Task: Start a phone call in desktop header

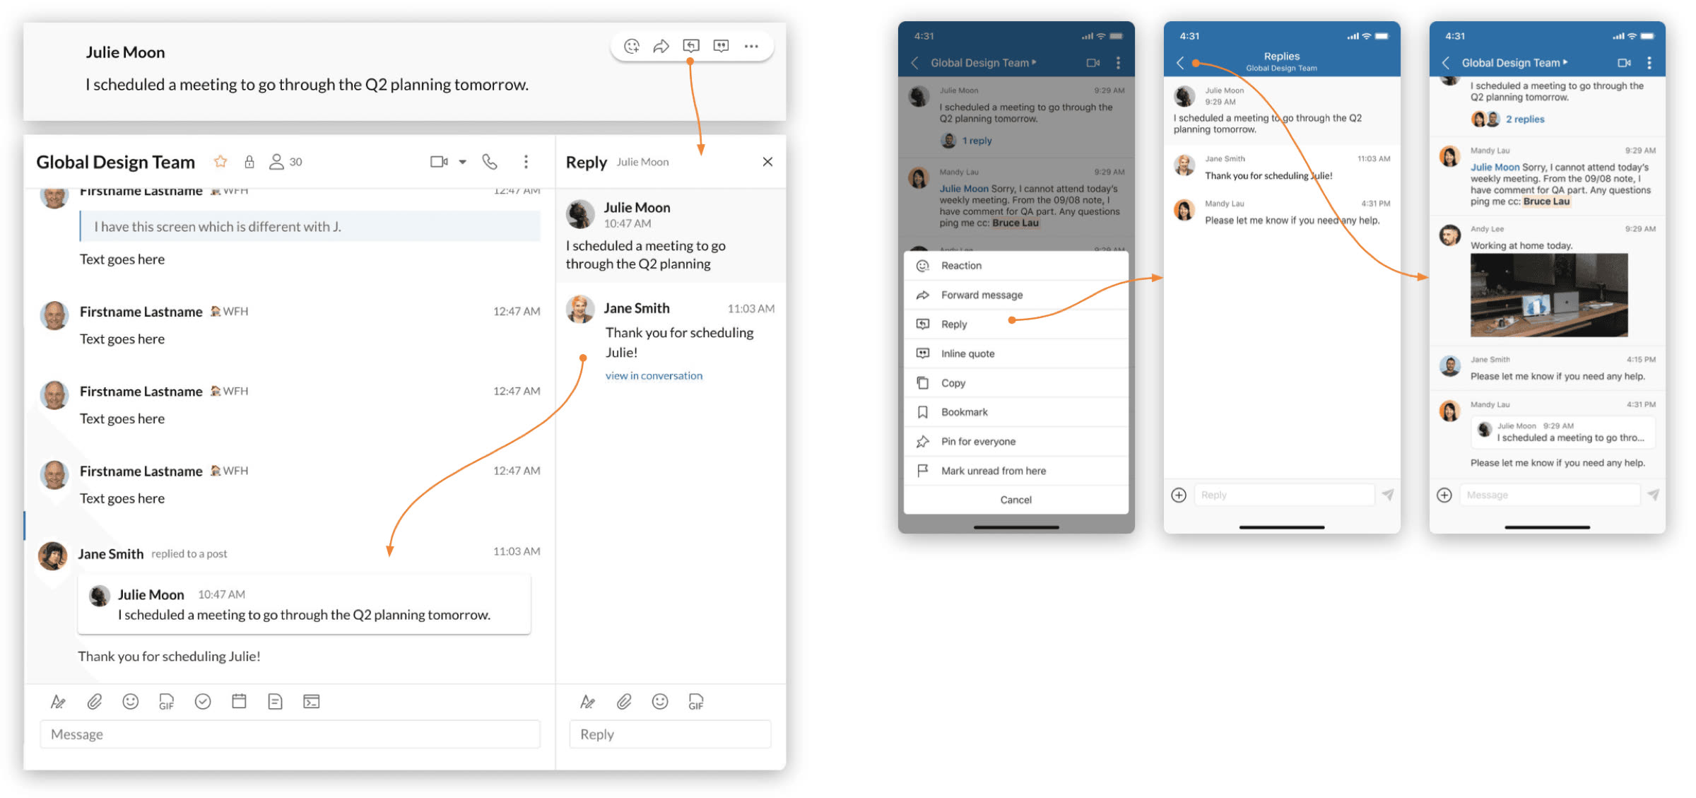Action: coord(490,162)
